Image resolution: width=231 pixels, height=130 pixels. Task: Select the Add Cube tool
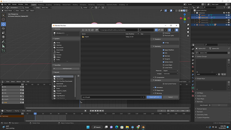click(3, 51)
